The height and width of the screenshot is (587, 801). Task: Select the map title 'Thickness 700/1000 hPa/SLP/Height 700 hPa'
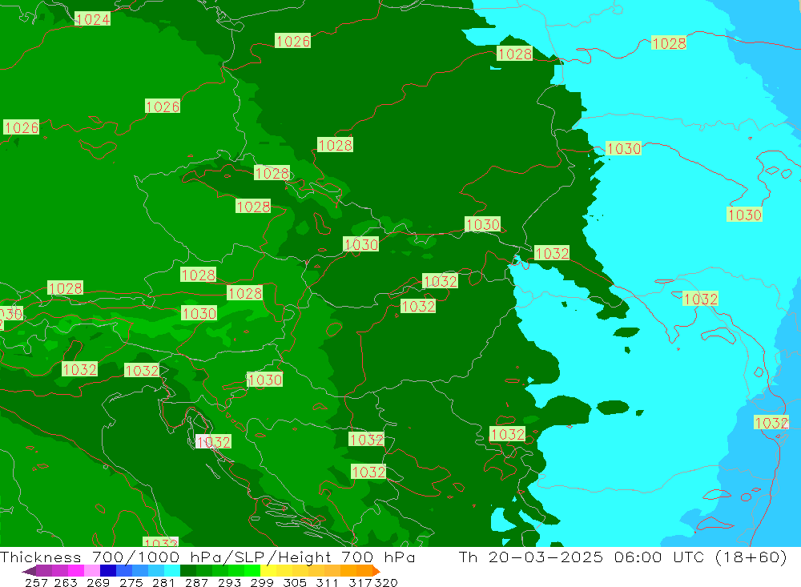207,557
